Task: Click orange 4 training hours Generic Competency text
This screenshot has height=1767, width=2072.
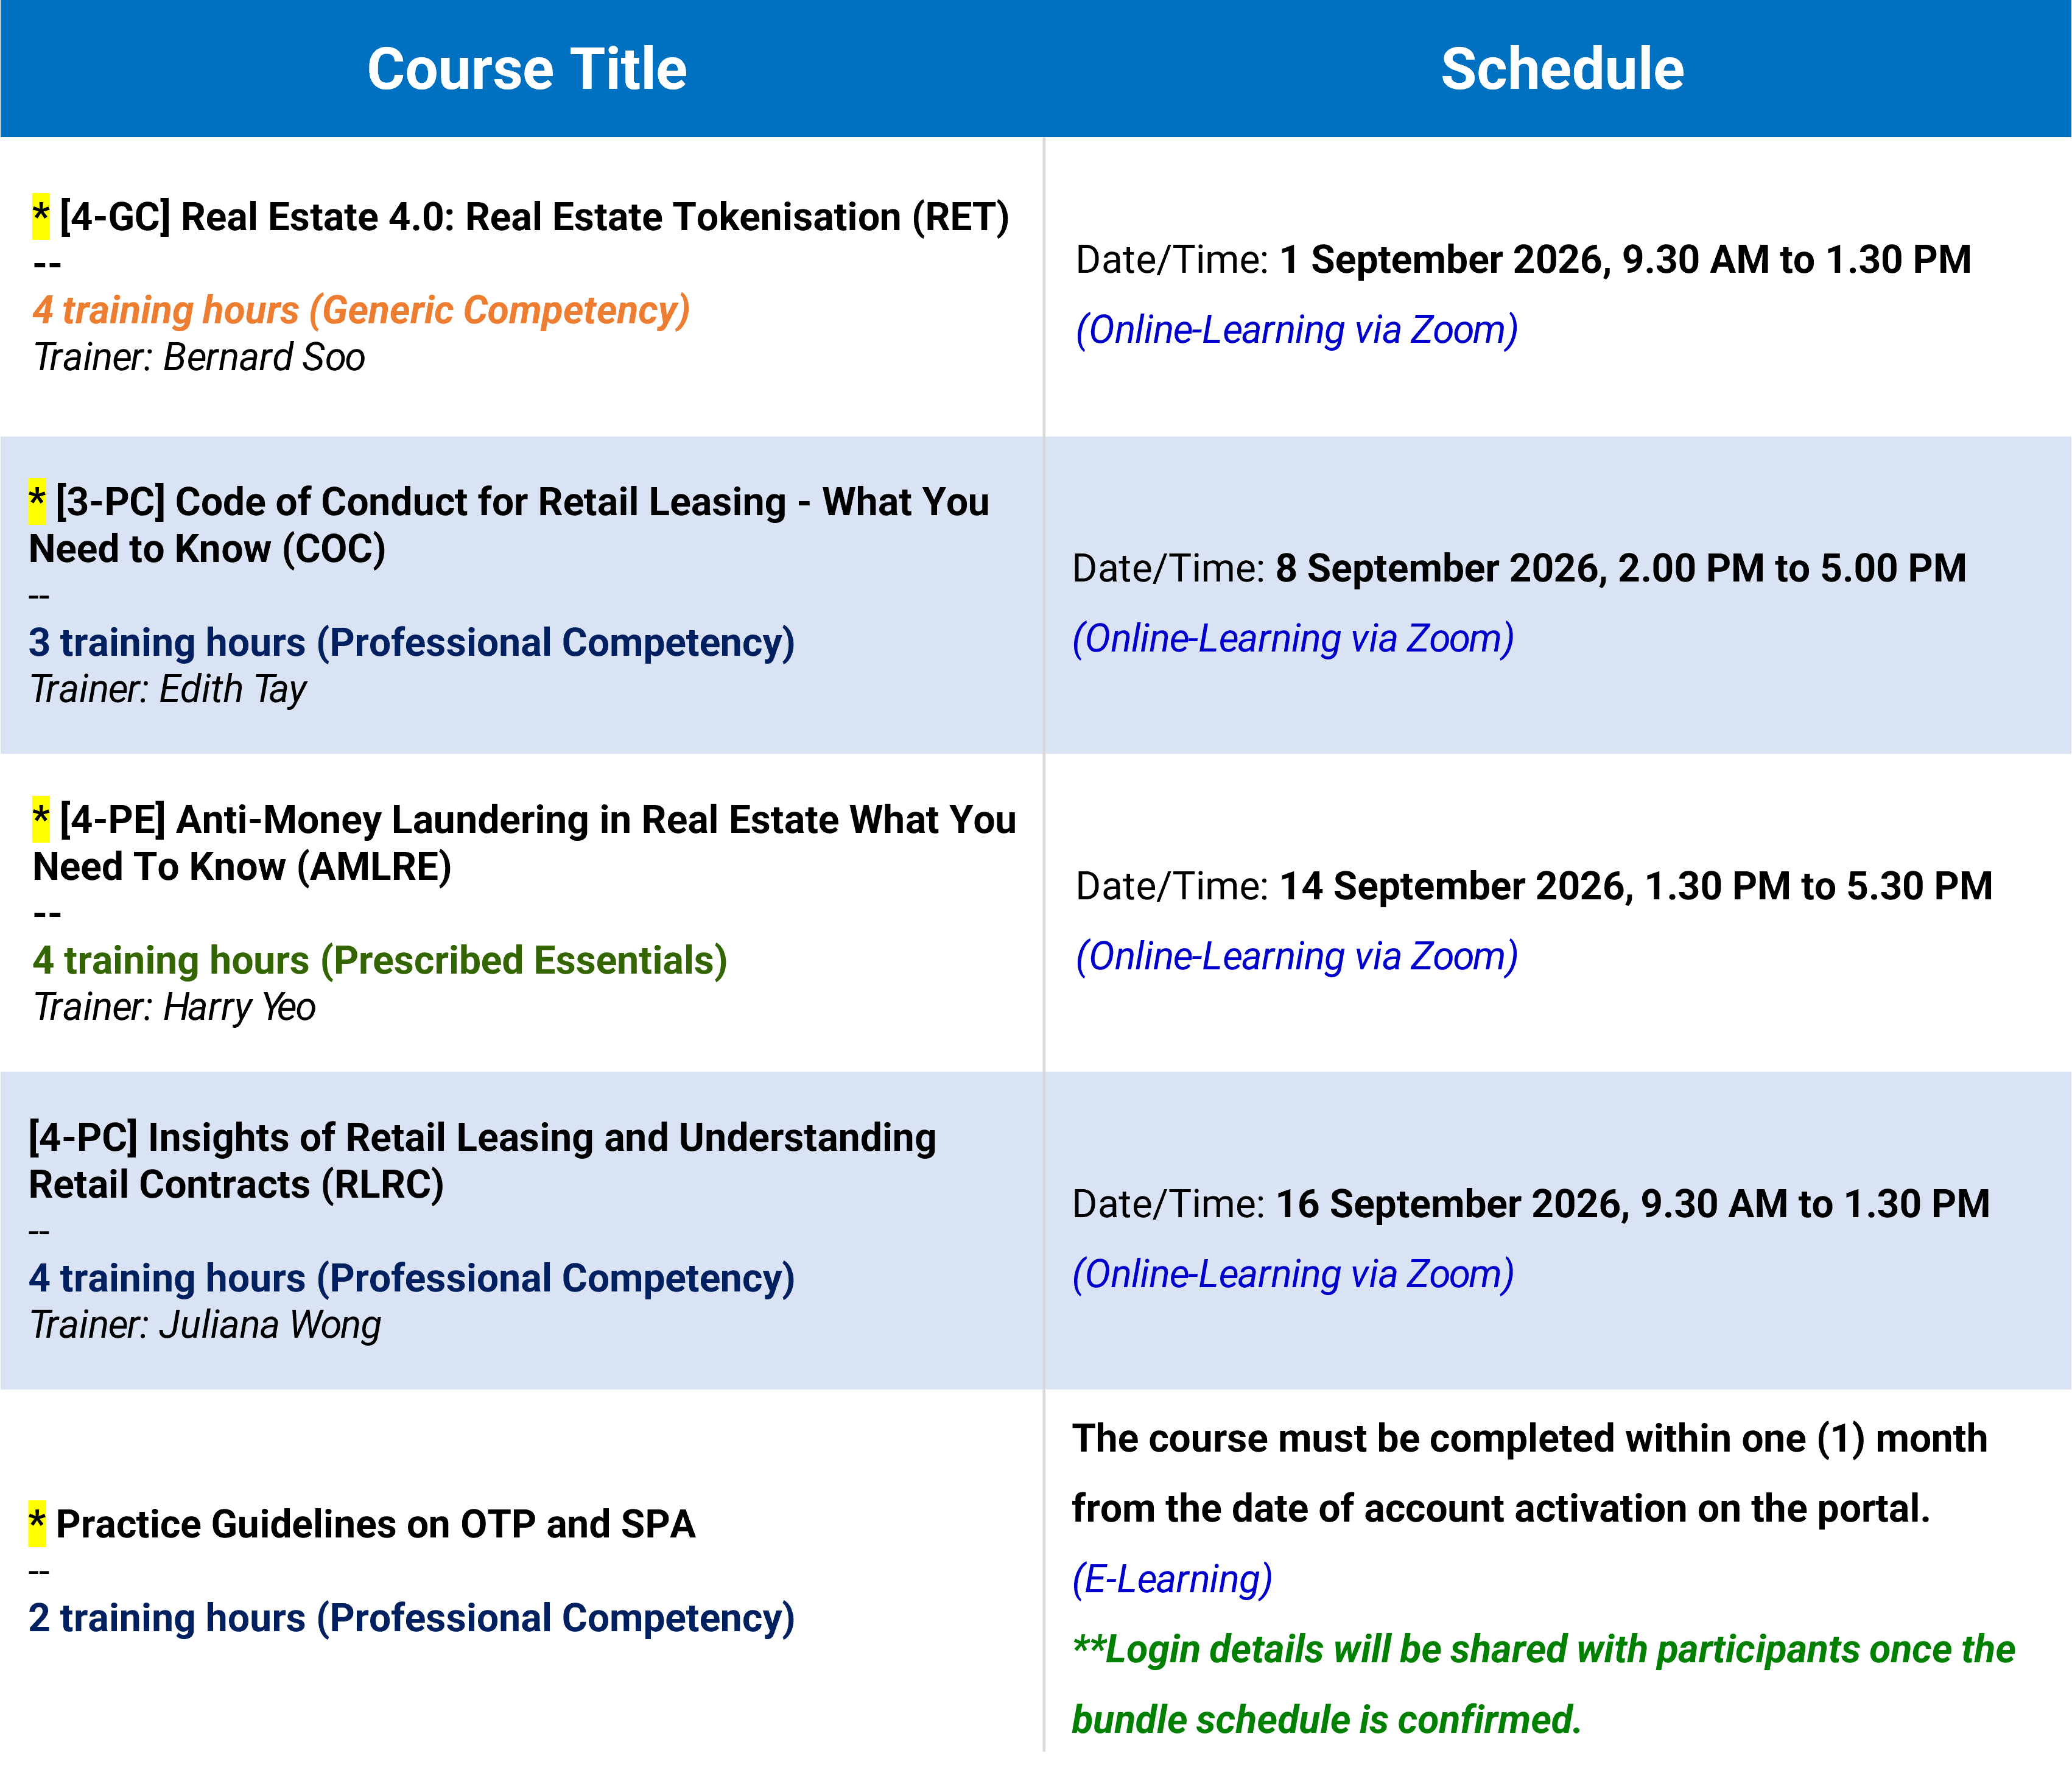Action: pos(361,310)
